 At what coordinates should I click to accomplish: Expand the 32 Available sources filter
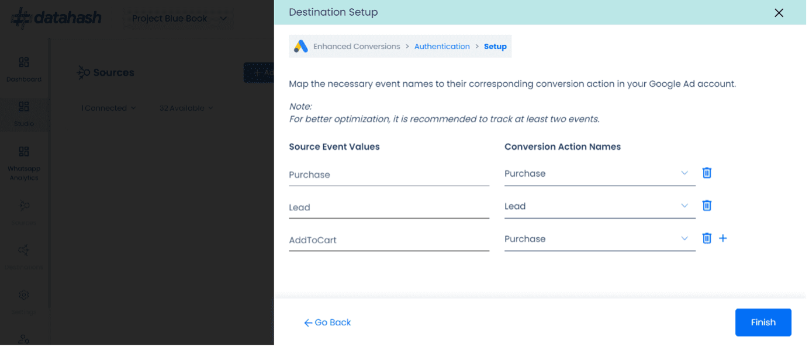pyautogui.click(x=186, y=108)
